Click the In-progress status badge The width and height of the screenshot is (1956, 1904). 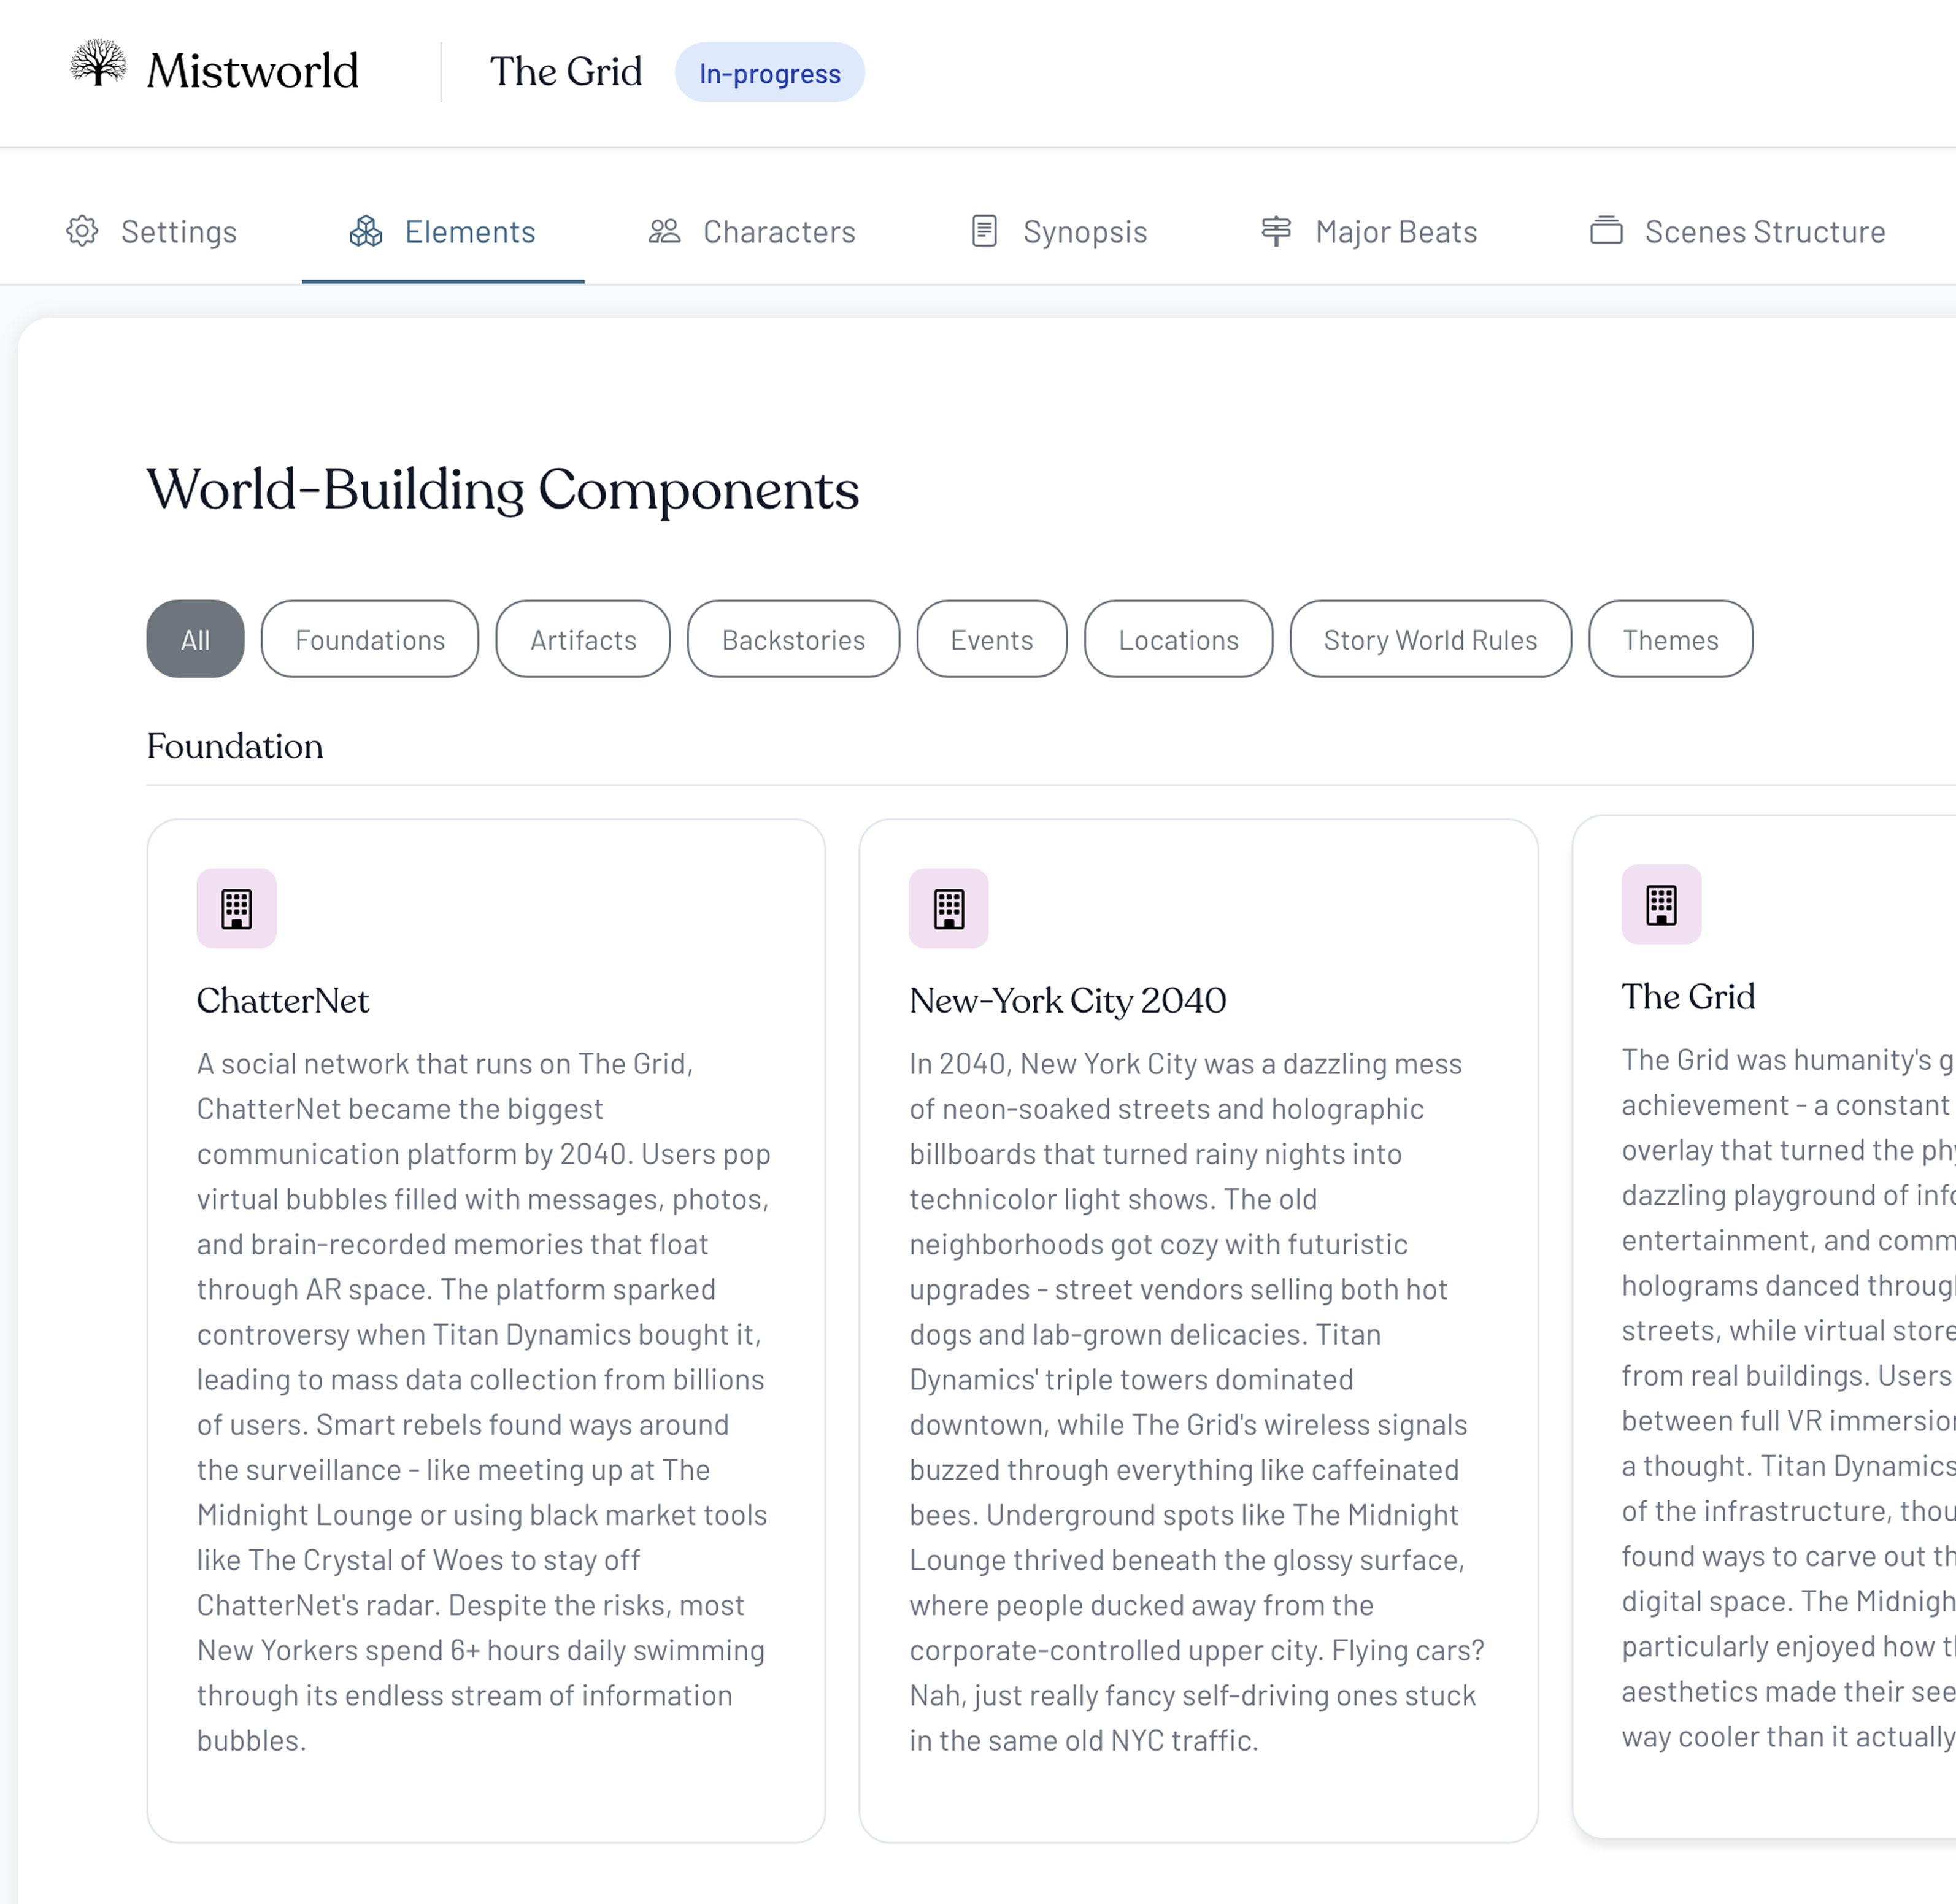click(x=769, y=73)
